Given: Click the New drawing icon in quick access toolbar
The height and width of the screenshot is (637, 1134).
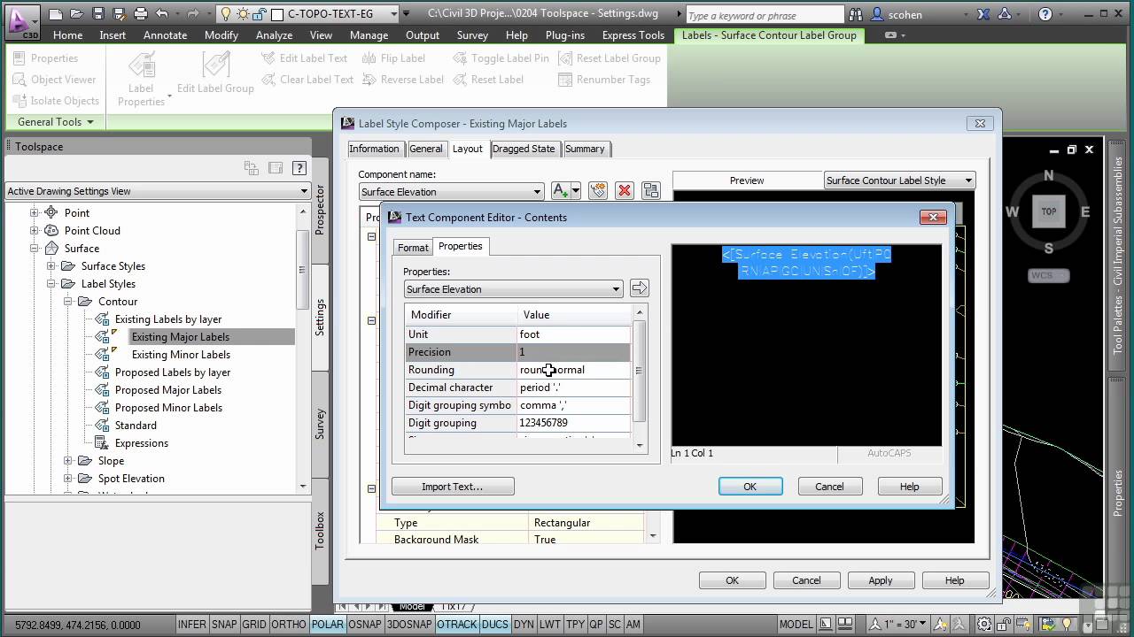Looking at the screenshot, I should 57,14.
